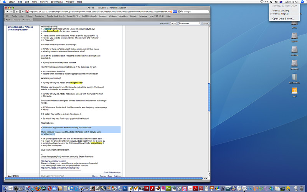Open the Athena drive on desktop
This screenshot has width=307, height=192.
tap(294, 51)
